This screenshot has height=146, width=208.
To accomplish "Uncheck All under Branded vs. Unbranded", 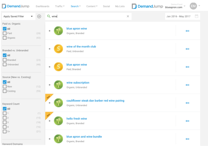I will pyautogui.click(x=5, y=55).
